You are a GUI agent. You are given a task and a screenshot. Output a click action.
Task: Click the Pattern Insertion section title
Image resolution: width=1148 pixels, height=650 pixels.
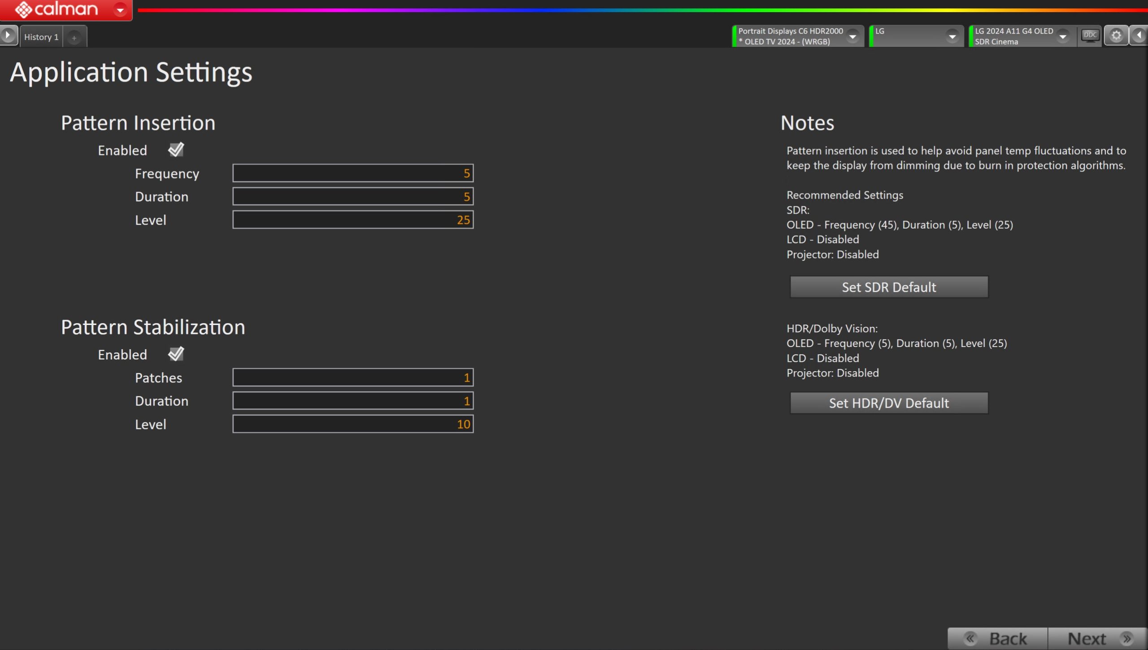[138, 123]
